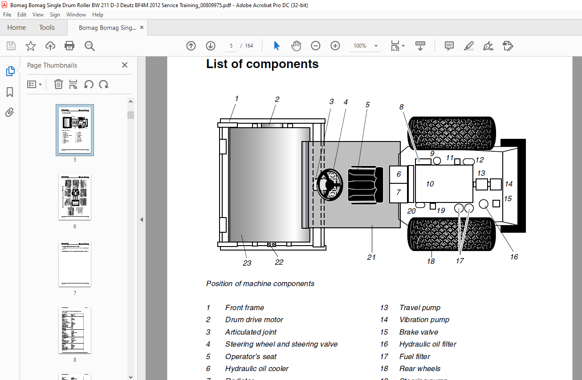Image resolution: width=582 pixels, height=380 pixels.
Task: Select the Highlight text pen tool
Action: pos(468,46)
